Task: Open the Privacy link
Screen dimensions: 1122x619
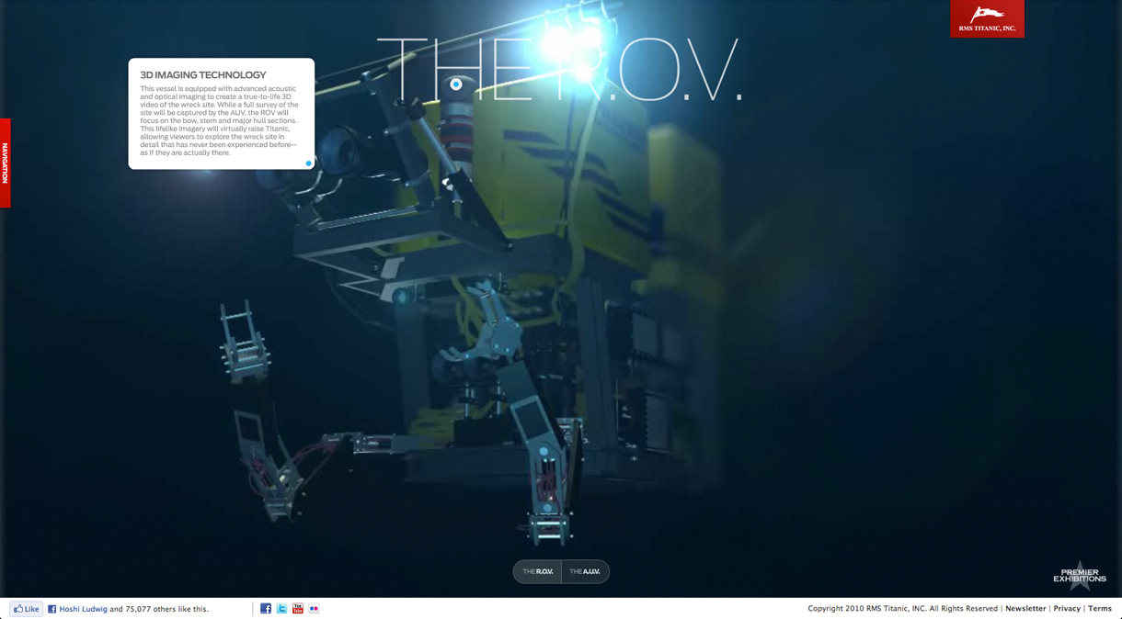Action: 1067,608
